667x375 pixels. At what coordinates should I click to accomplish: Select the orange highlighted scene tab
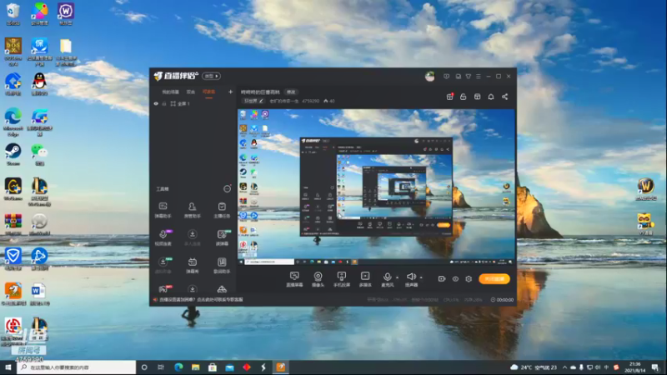208,92
